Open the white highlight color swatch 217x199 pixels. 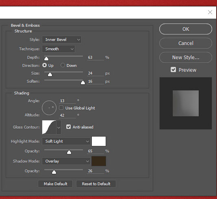coord(99,141)
